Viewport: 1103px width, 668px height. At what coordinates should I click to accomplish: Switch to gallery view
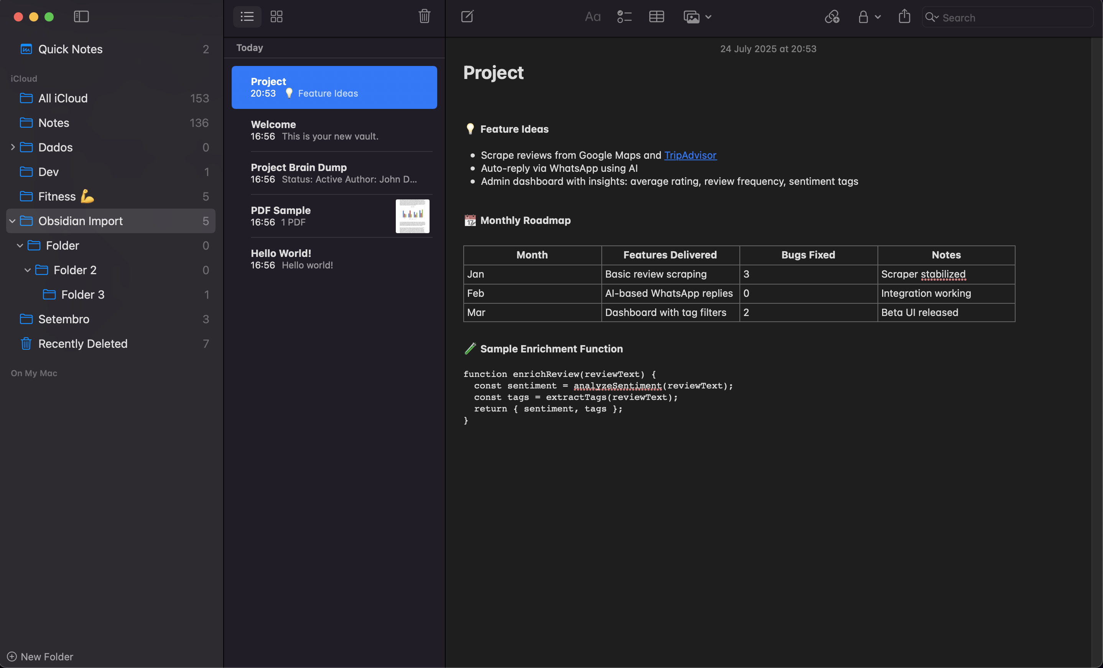point(276,16)
